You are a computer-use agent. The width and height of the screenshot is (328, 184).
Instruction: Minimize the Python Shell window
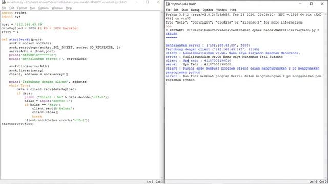pos(300,4)
